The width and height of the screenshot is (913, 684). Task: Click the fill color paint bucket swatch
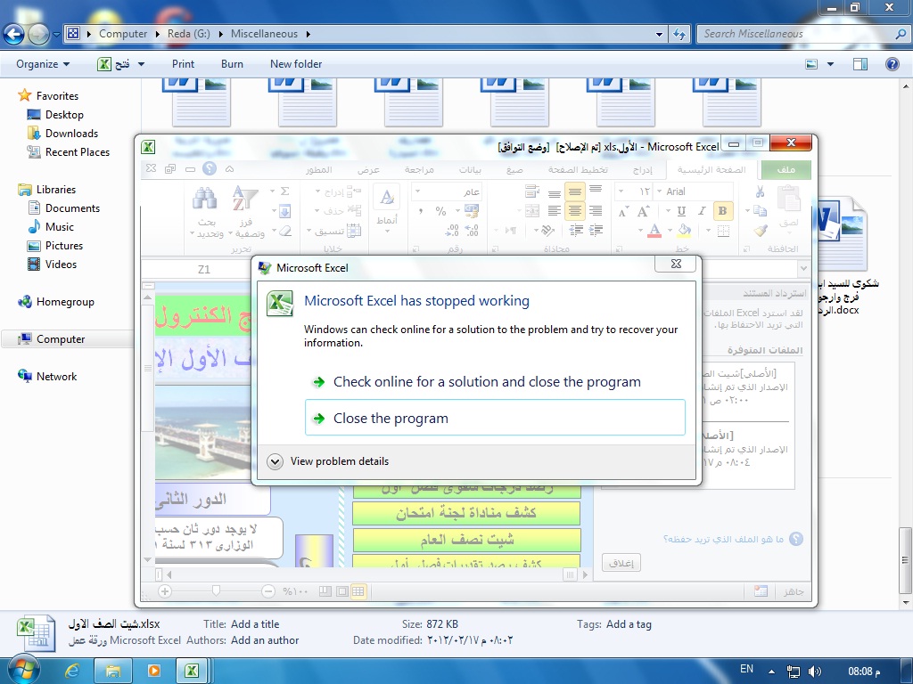click(x=685, y=231)
